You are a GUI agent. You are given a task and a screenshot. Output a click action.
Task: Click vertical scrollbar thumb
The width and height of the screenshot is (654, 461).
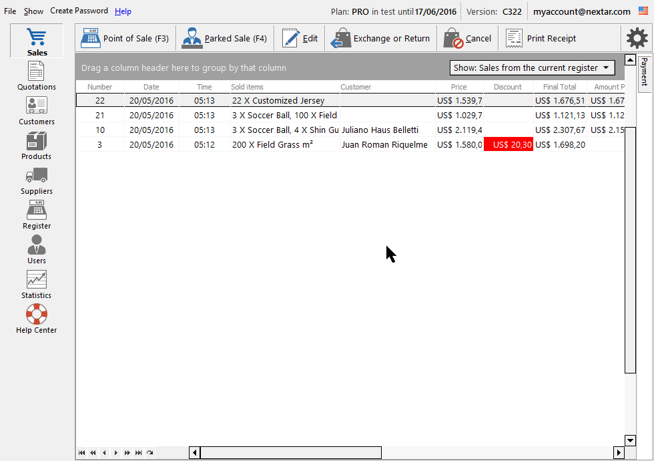click(630, 250)
